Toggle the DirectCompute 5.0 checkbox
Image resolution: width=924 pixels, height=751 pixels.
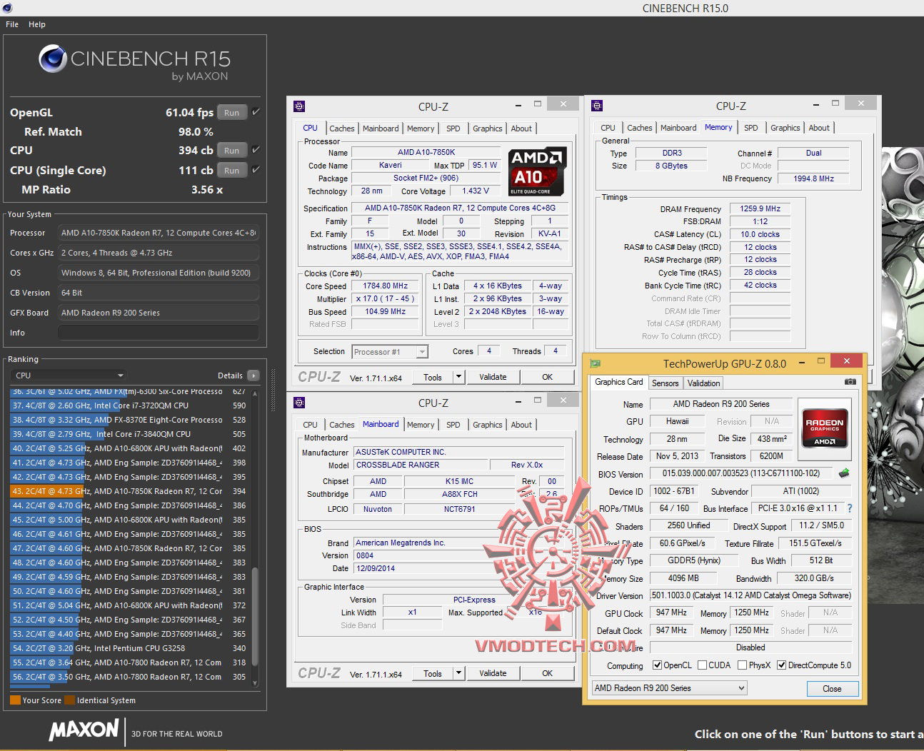[781, 665]
